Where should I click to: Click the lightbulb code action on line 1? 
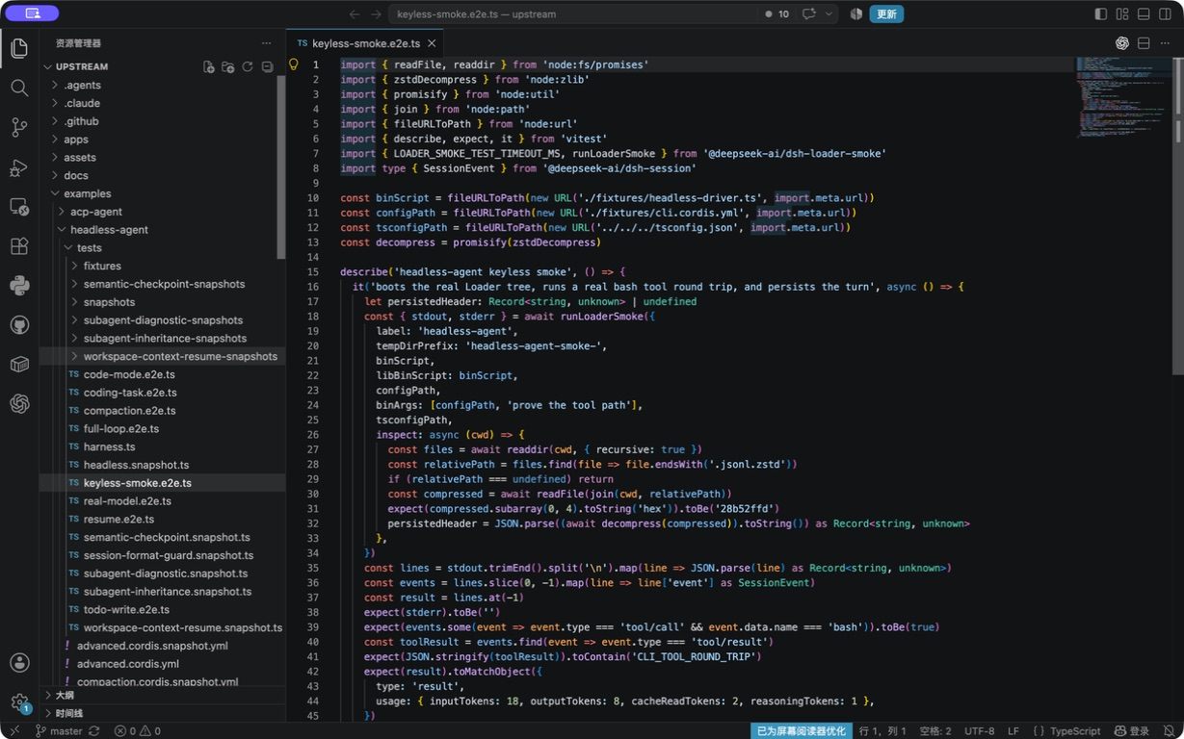pyautogui.click(x=295, y=64)
